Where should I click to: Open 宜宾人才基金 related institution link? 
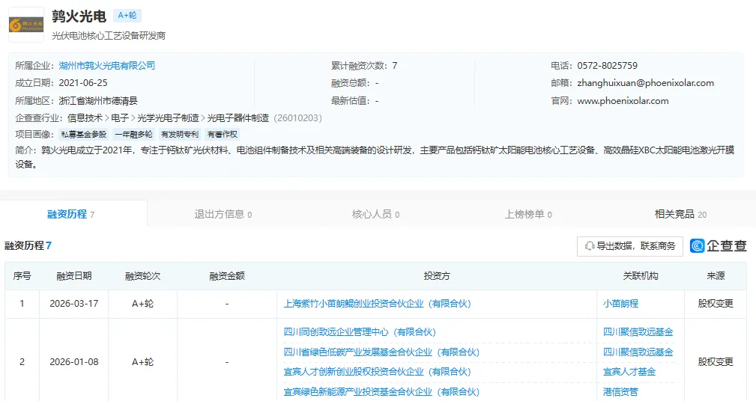[x=629, y=372]
